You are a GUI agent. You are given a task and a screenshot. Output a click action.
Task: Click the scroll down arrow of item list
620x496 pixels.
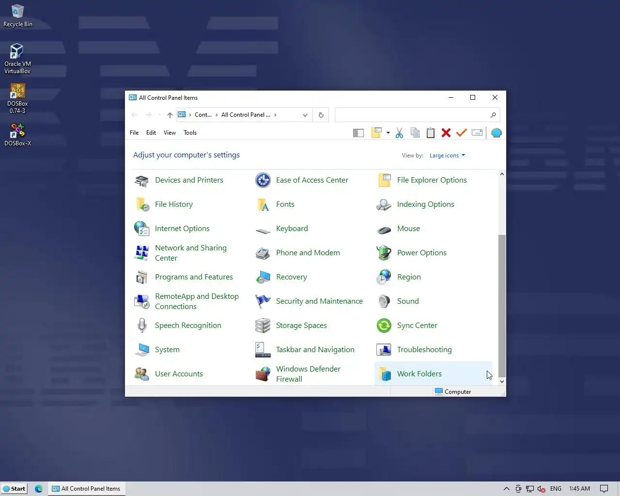click(502, 382)
